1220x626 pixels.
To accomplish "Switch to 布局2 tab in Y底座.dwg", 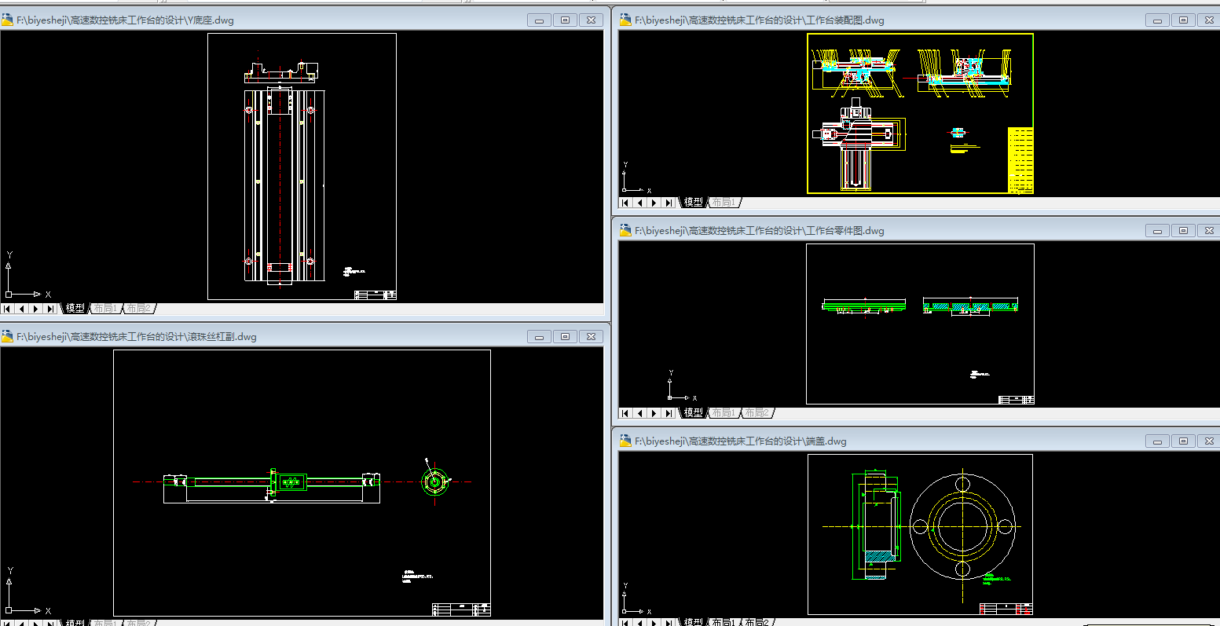I will [138, 309].
